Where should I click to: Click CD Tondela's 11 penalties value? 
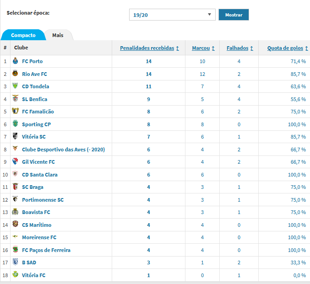[x=149, y=86]
